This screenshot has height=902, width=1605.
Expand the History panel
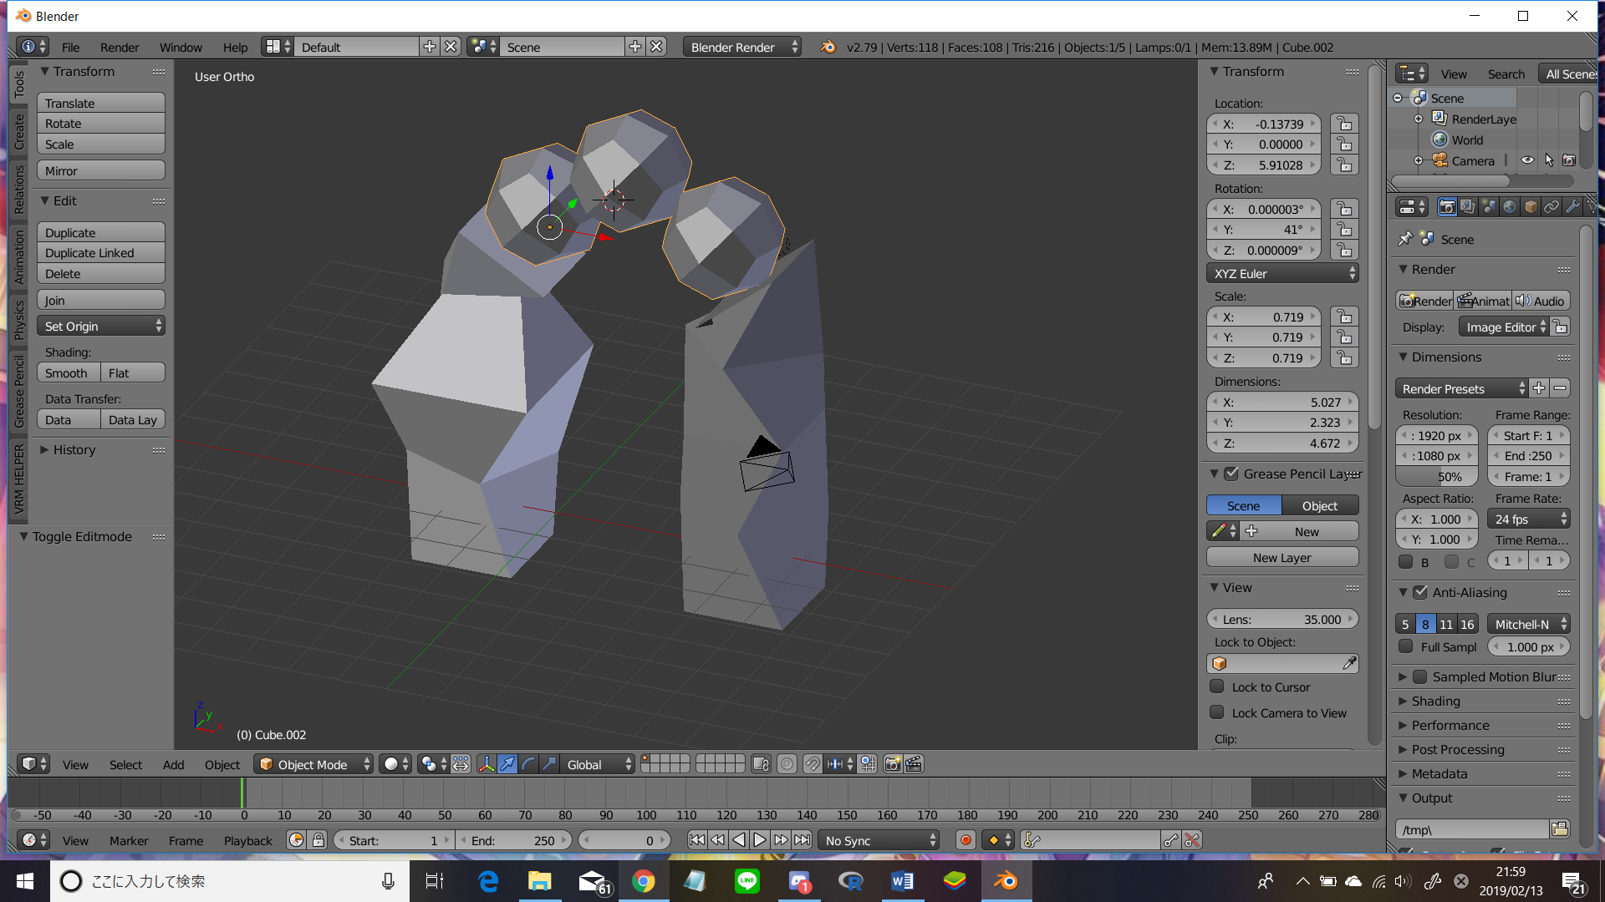(74, 449)
